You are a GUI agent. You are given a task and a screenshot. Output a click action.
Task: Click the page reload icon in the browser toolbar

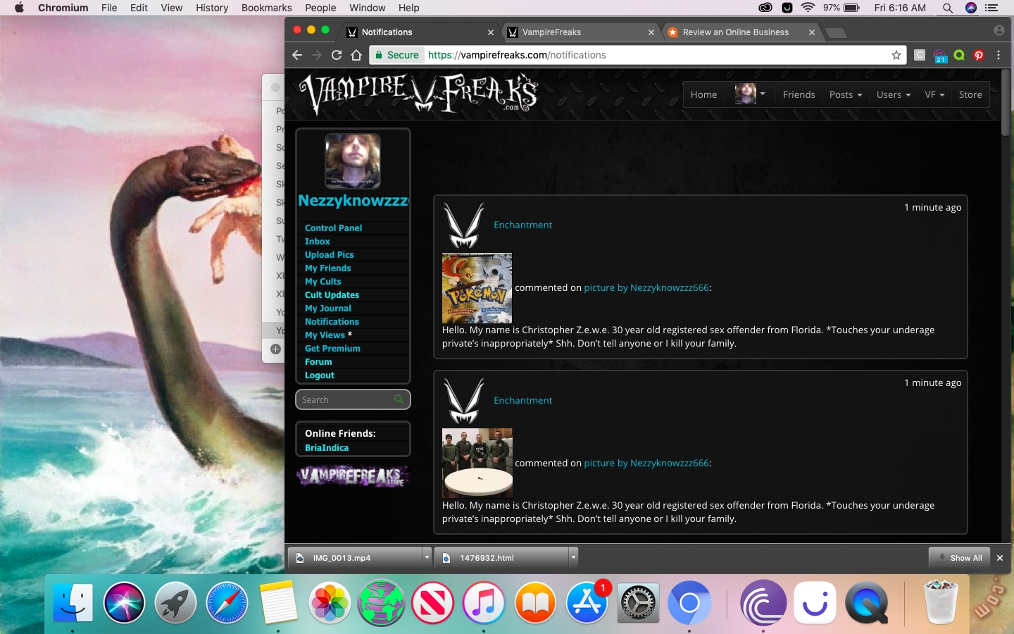click(x=337, y=55)
